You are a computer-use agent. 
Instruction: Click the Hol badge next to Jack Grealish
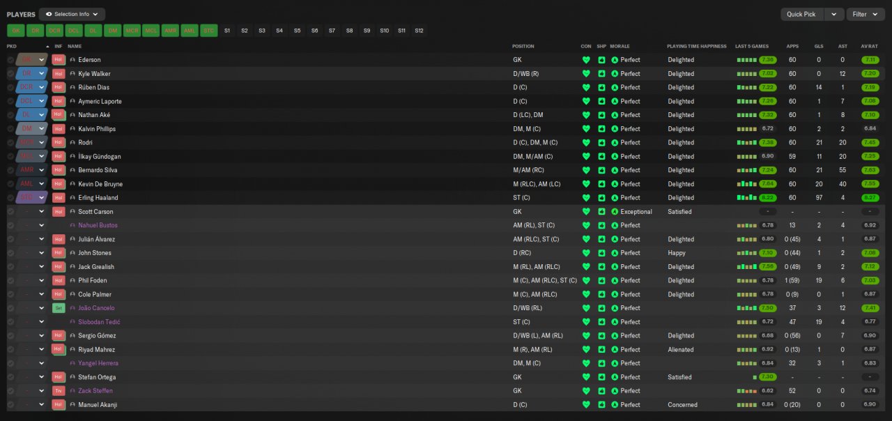(59, 267)
